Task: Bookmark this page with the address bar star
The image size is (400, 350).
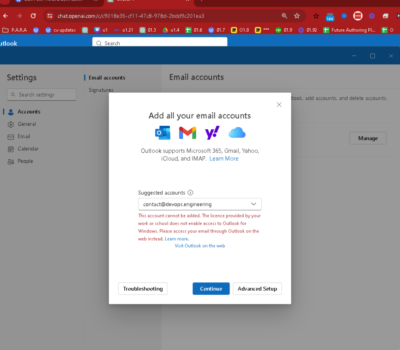Action: click(x=297, y=16)
